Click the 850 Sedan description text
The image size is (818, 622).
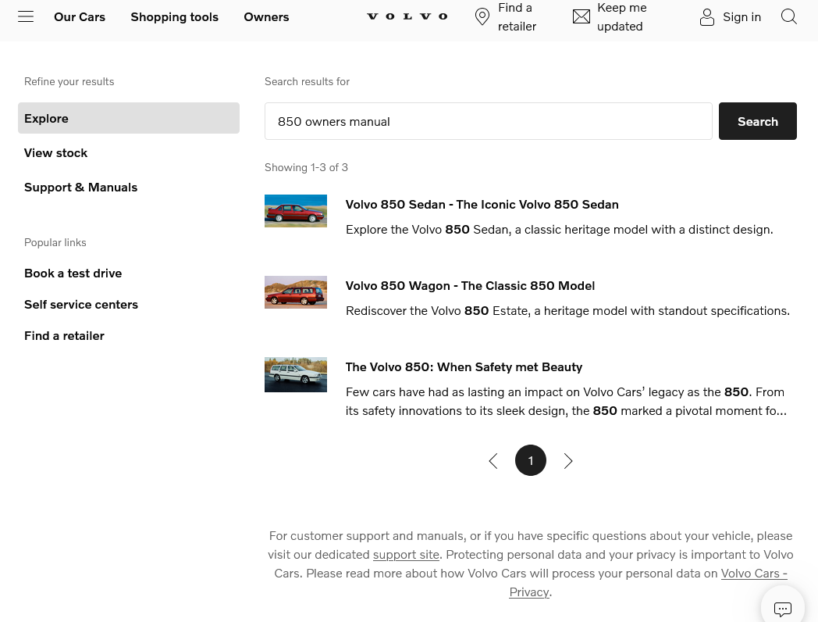(x=559, y=230)
